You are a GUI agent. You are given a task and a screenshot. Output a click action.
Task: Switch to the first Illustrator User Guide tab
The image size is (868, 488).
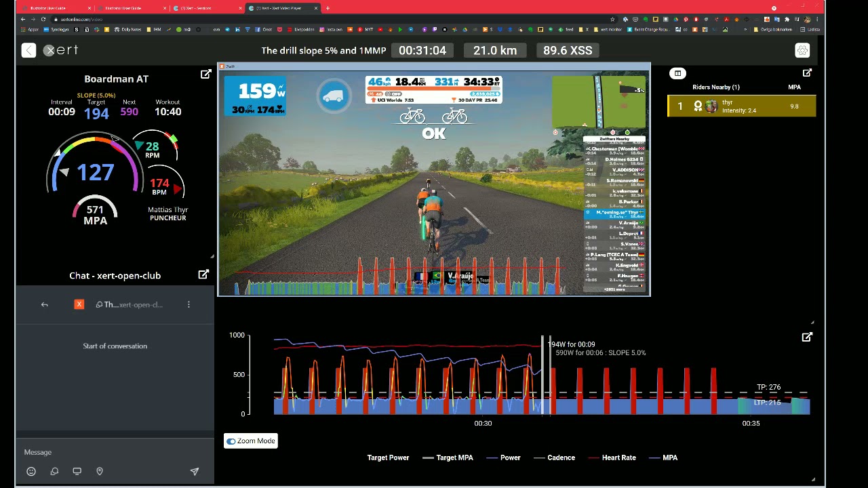coord(58,8)
